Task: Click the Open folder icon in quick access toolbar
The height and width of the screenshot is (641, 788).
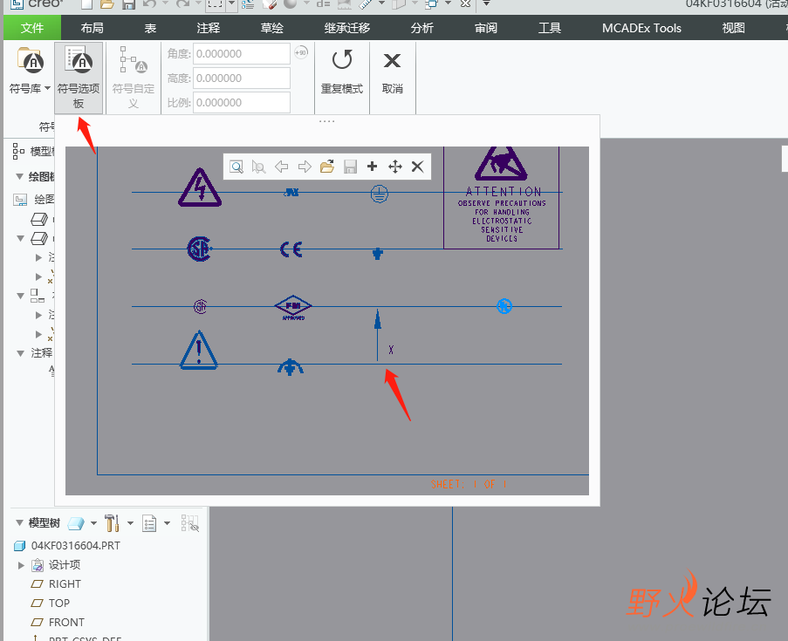Action: 106,4
